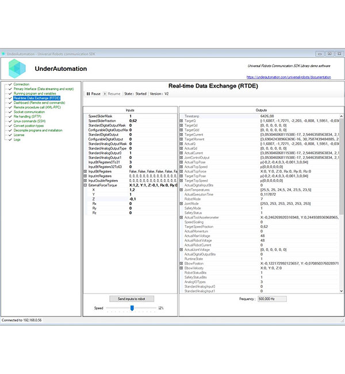Pause the RTDE data stream
Viewport: 345px width, 374px height.
[x=94, y=94]
